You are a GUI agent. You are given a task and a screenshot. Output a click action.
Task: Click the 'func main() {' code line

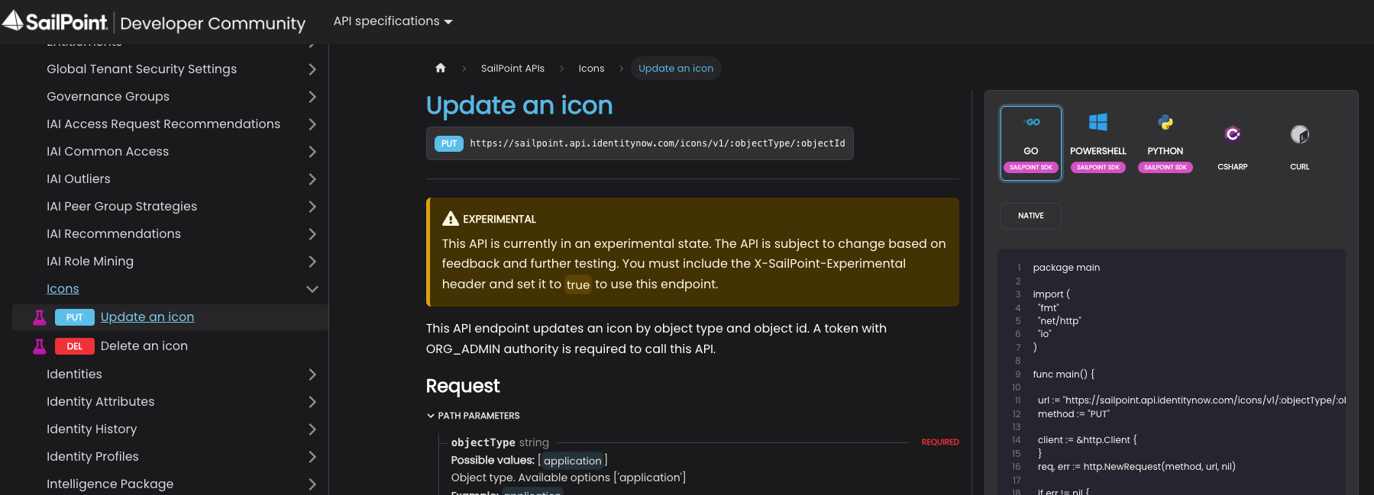(x=1064, y=374)
